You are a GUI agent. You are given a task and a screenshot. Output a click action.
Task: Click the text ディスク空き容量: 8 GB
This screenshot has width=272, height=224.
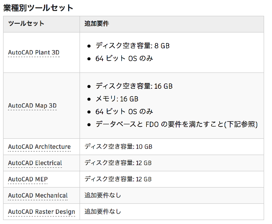pyautogui.click(x=133, y=46)
